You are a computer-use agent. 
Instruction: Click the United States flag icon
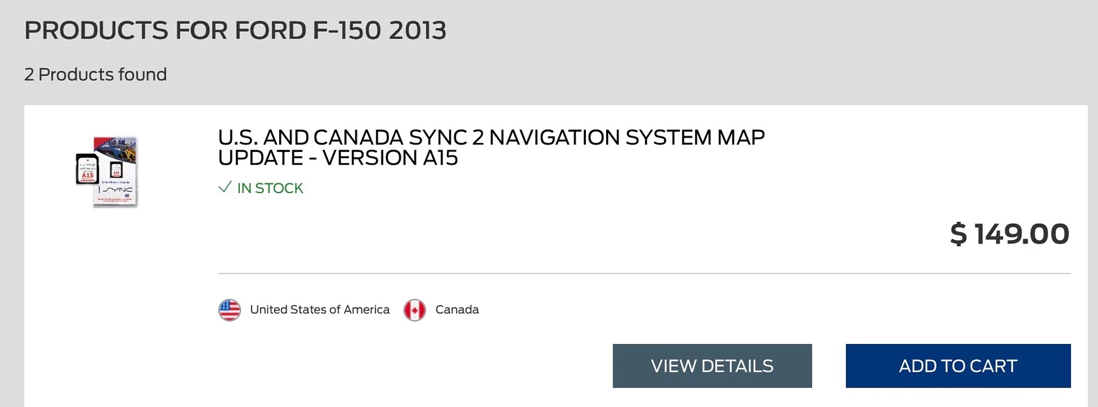[229, 310]
